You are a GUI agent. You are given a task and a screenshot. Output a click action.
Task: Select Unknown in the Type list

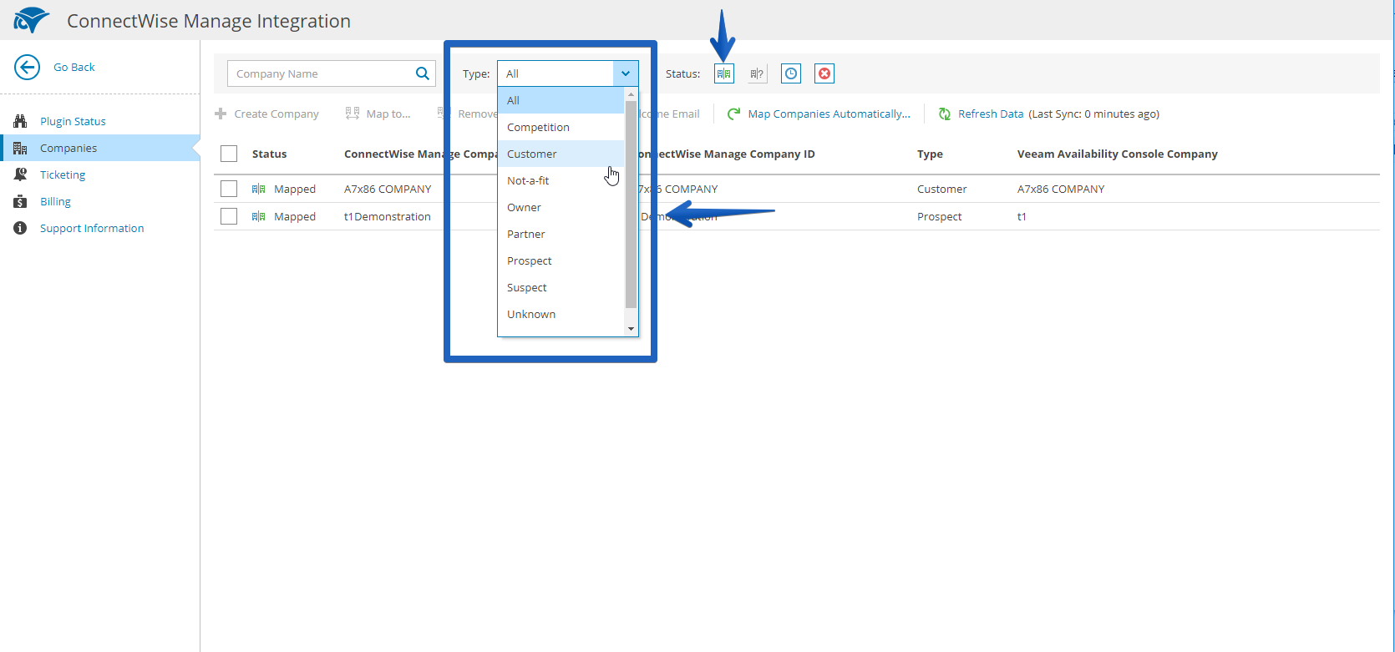pos(561,314)
